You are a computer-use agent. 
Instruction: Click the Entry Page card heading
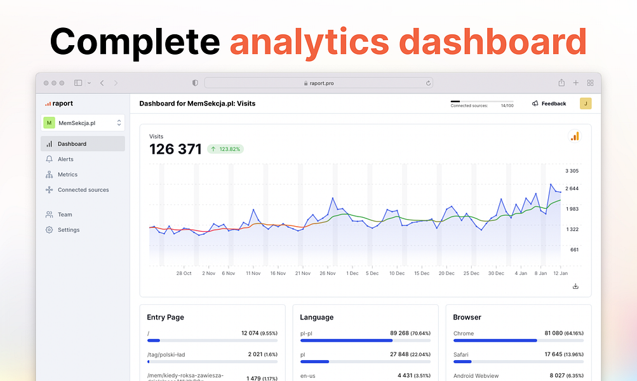(165, 317)
